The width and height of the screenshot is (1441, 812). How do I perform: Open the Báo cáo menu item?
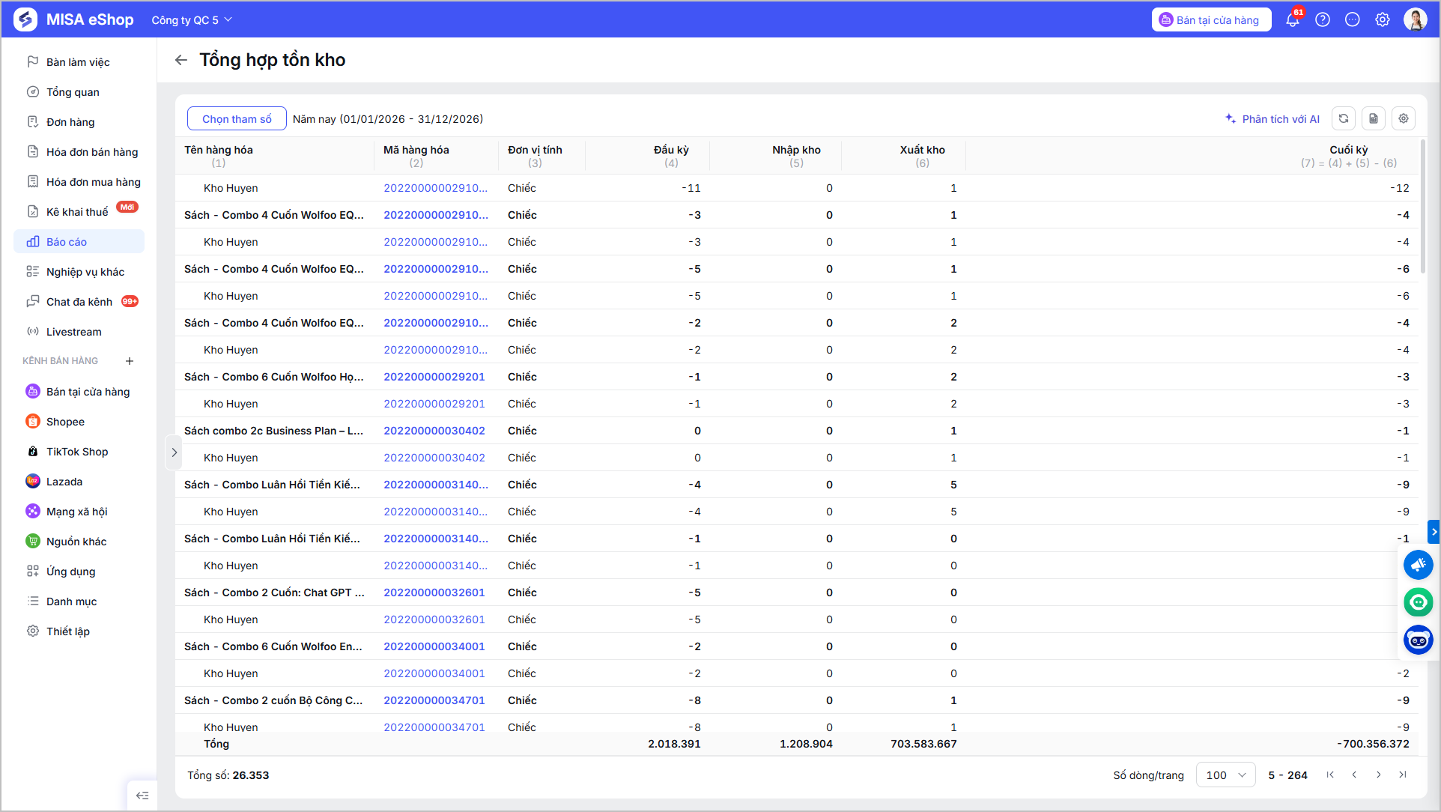(79, 242)
